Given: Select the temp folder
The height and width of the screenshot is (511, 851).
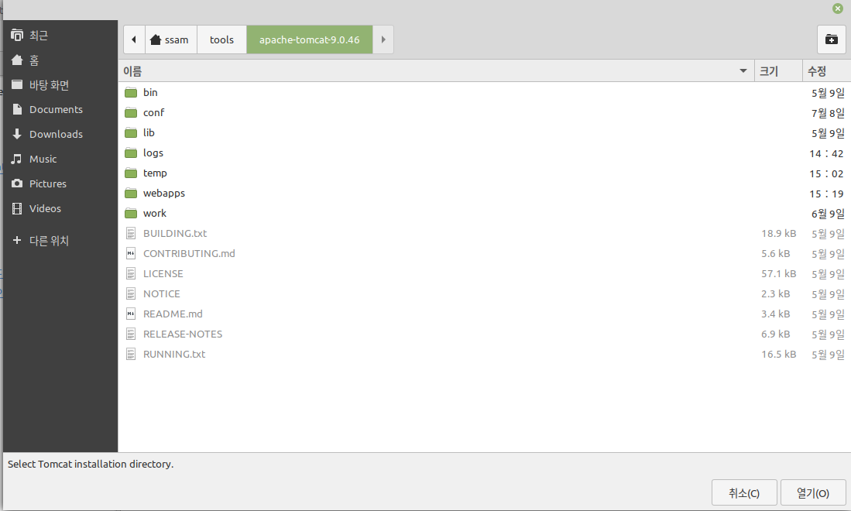Looking at the screenshot, I should point(484,173).
